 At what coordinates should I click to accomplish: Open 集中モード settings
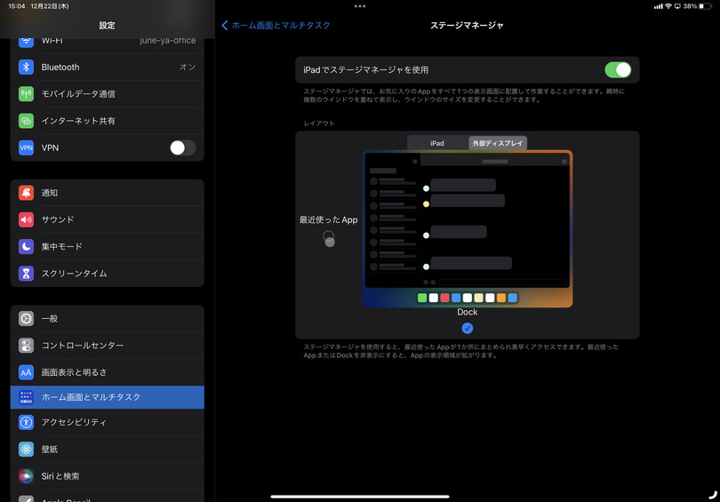108,246
